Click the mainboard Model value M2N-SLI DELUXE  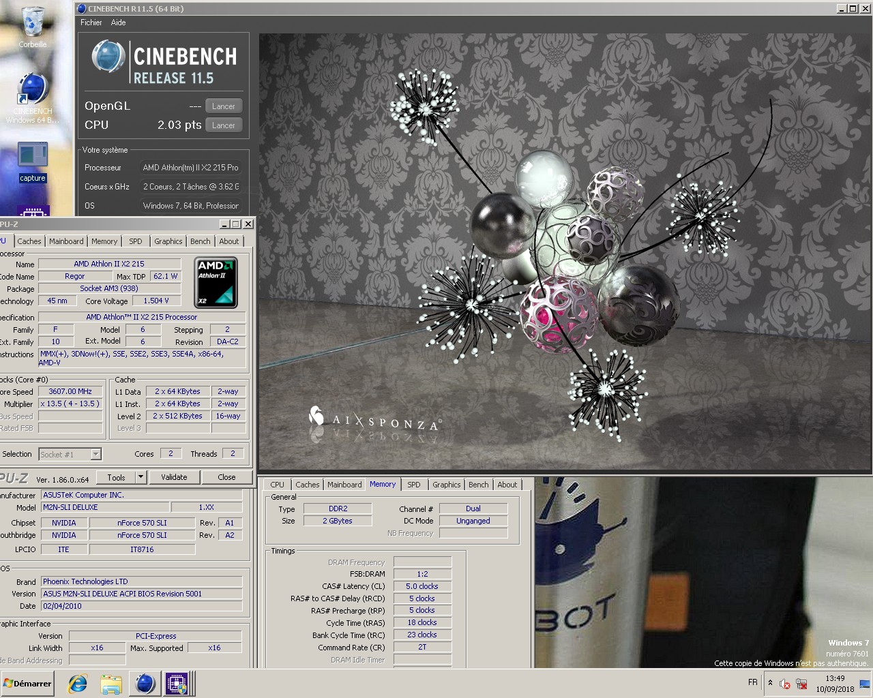pos(104,507)
